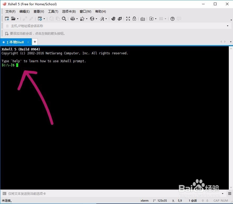Click the previous-tab left arrow
The width and height of the screenshot is (233, 204).
point(221,42)
